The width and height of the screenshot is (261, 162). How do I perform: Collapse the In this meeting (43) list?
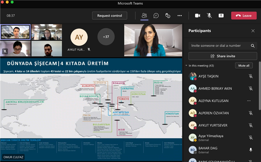point(186,66)
